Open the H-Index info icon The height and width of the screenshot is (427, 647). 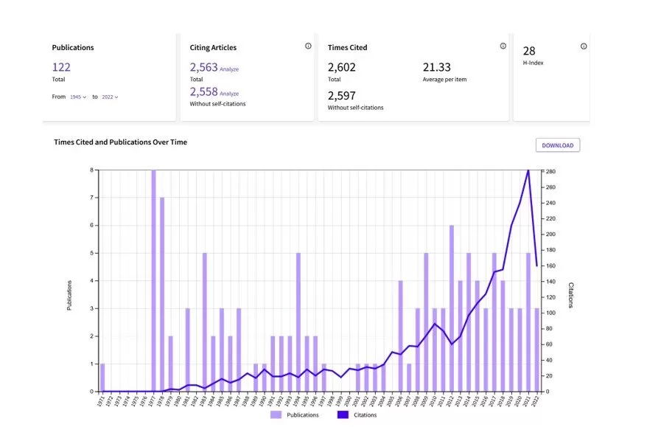point(584,46)
